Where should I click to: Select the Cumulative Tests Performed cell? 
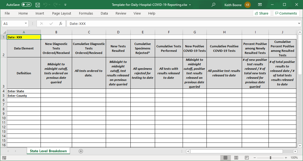169,48
